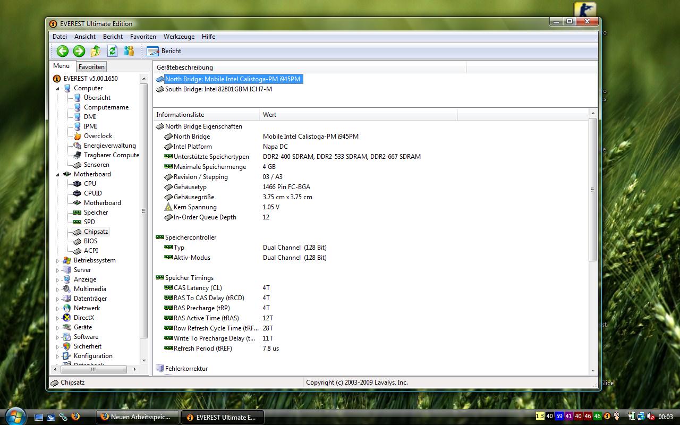Click the users icon in the toolbar
680x425 pixels.
[129, 51]
